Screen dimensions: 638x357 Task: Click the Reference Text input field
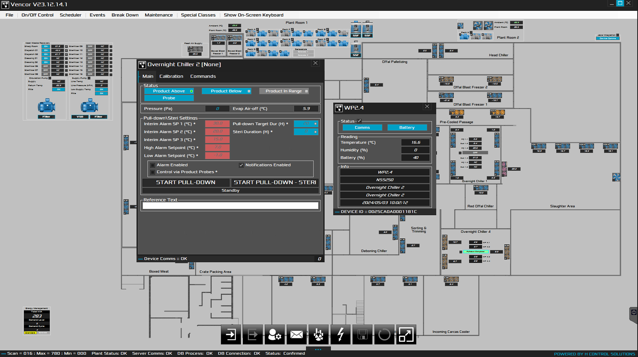[x=230, y=206]
